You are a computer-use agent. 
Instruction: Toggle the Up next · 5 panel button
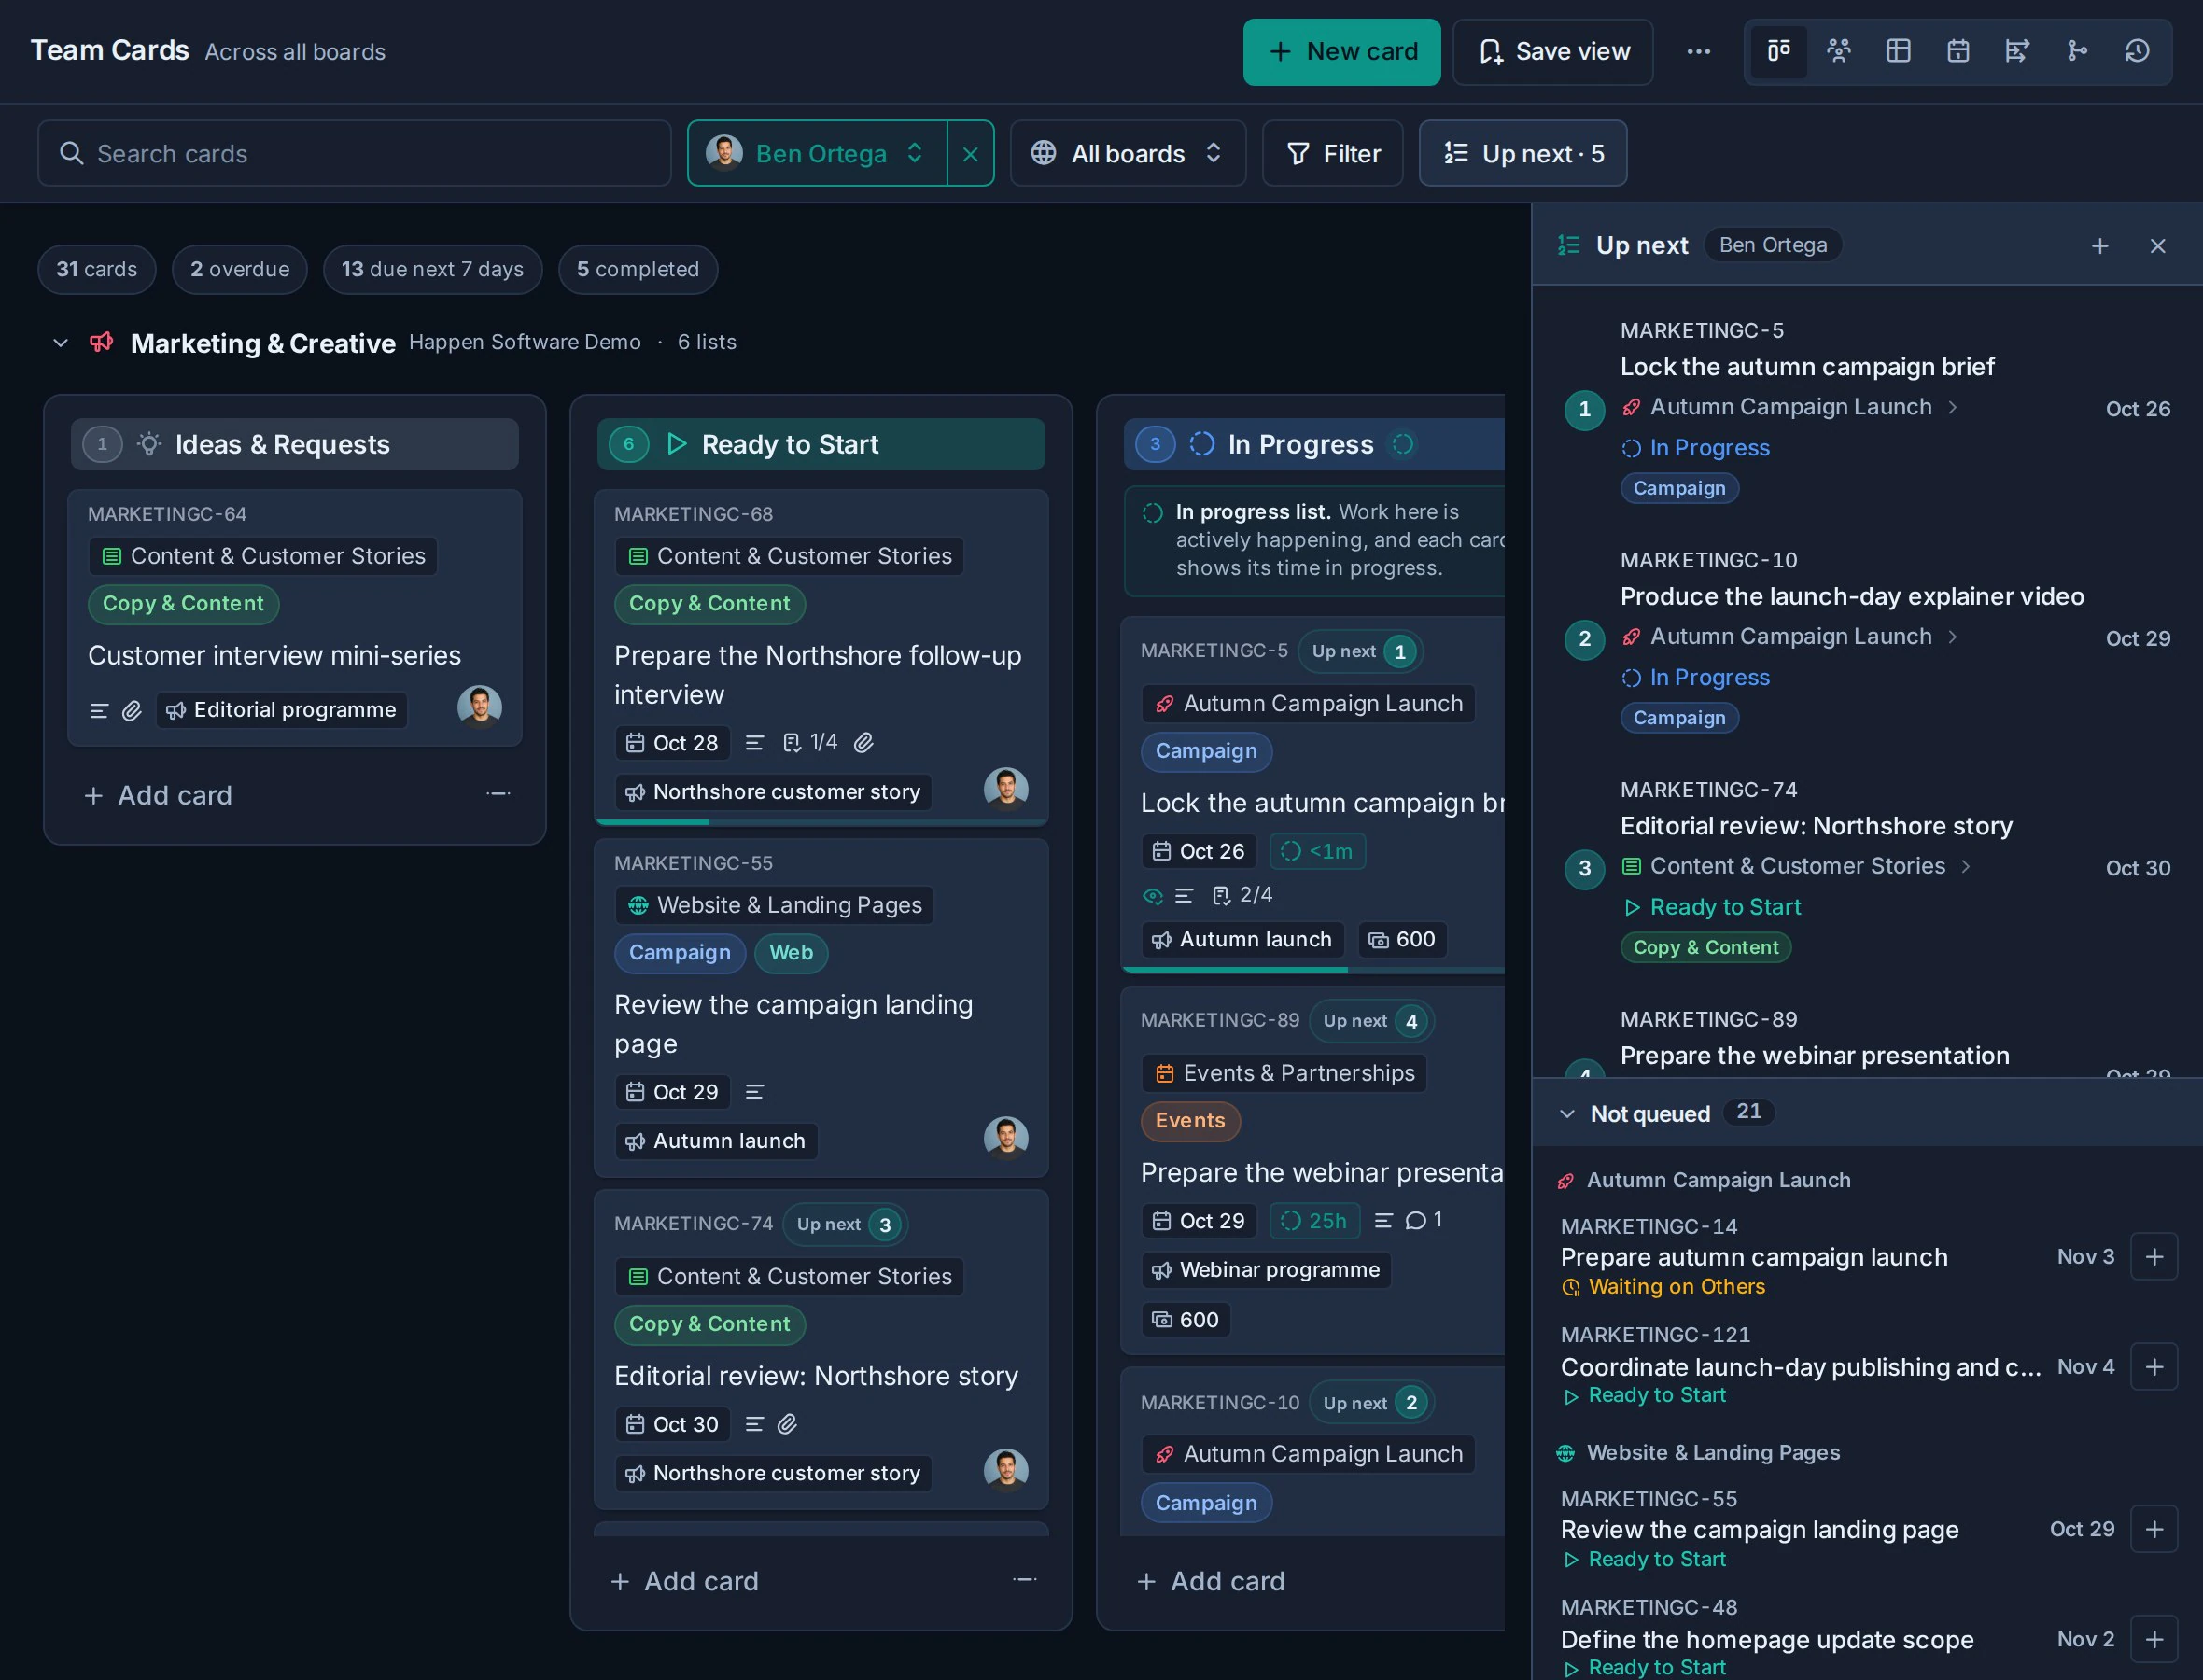[1522, 154]
